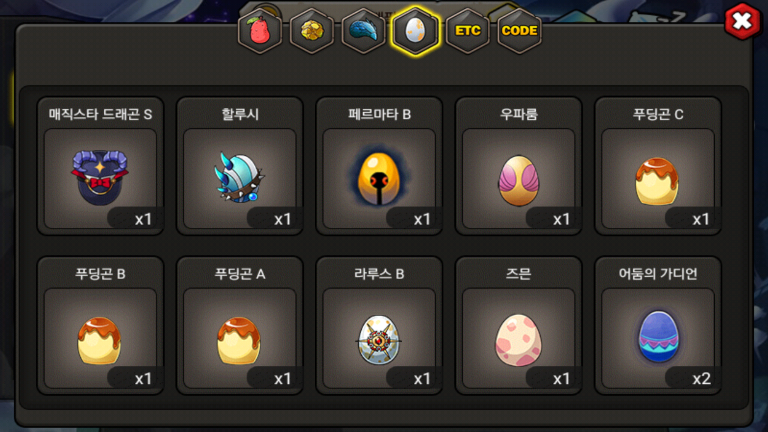Choose the 할루시 spiked blue egg

[240, 178]
